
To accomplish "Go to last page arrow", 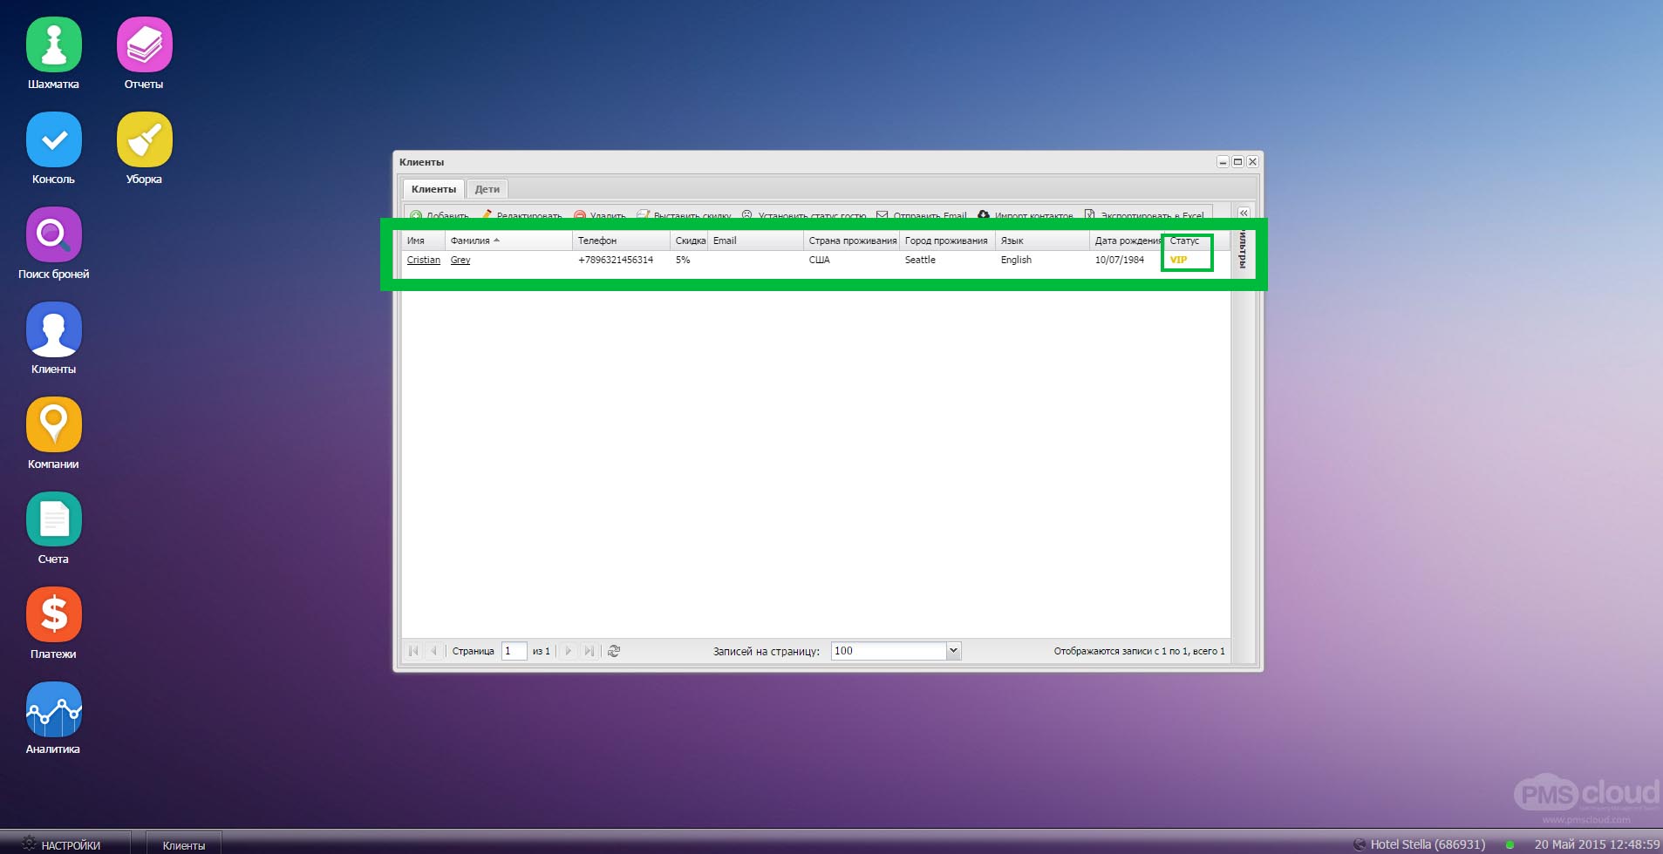I will [x=590, y=651].
